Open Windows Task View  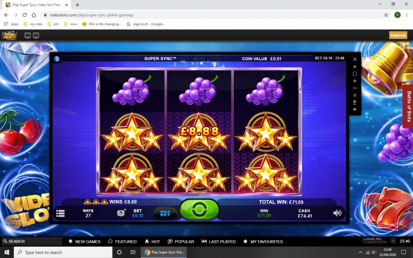[x=133, y=252]
